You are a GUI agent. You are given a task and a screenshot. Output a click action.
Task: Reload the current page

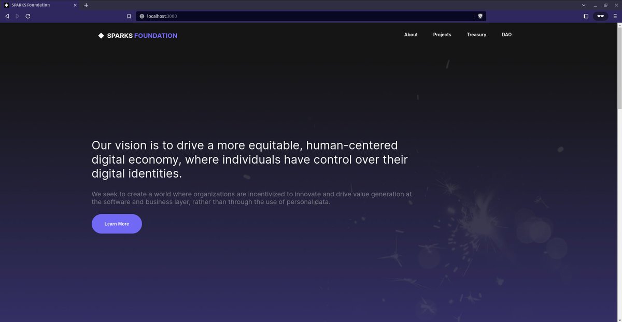click(x=27, y=16)
